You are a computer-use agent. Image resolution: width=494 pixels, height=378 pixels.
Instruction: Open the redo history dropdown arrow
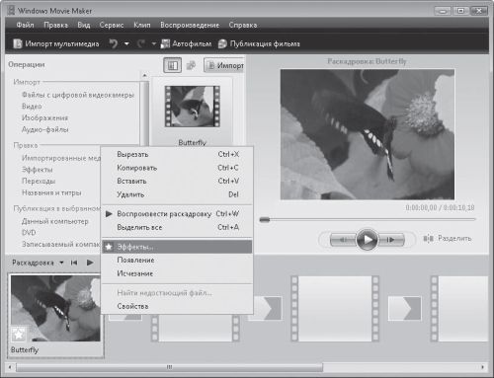coord(153,43)
